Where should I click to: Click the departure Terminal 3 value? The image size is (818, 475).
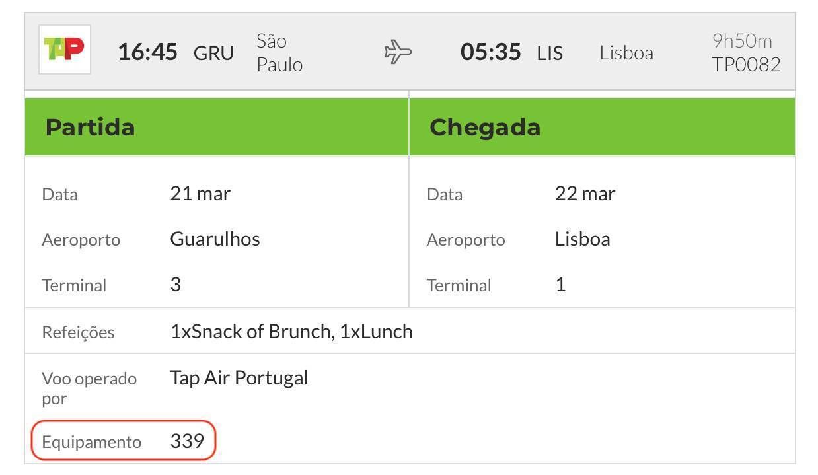[x=176, y=285]
